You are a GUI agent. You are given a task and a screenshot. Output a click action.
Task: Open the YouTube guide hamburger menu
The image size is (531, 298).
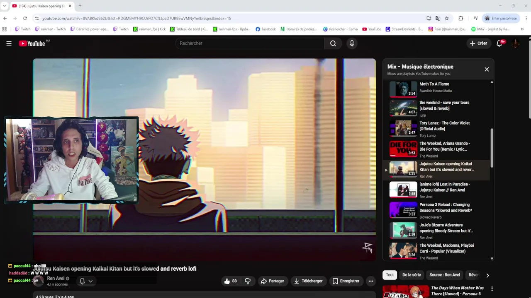[x=9, y=43]
